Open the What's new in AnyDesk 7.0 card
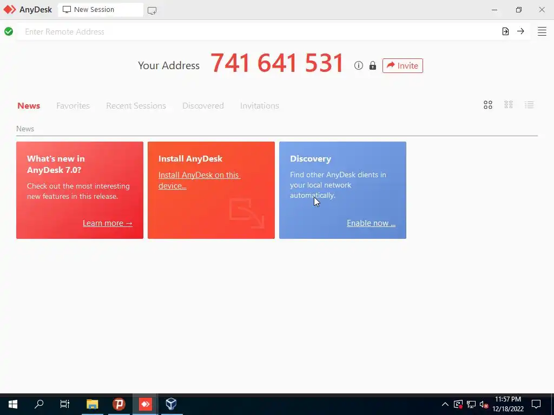 coord(80,190)
